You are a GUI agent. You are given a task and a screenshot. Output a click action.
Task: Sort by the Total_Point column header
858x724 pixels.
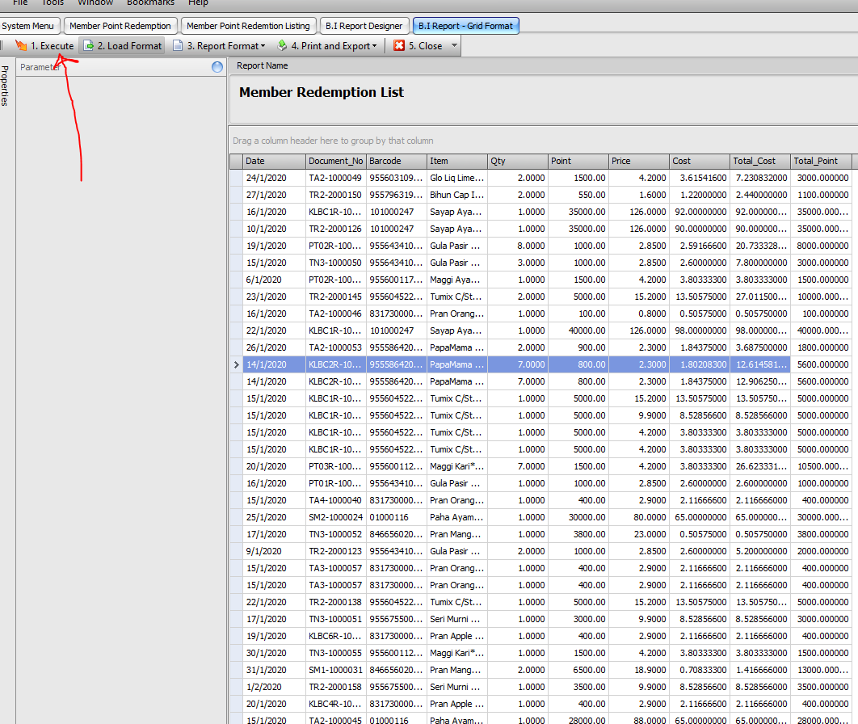coord(820,161)
